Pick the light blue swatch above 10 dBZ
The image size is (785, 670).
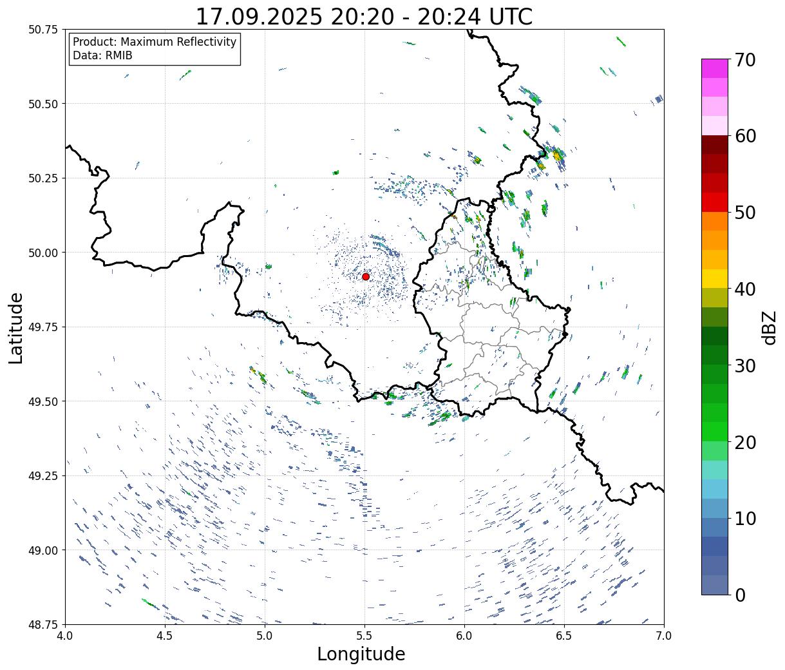coord(715,508)
